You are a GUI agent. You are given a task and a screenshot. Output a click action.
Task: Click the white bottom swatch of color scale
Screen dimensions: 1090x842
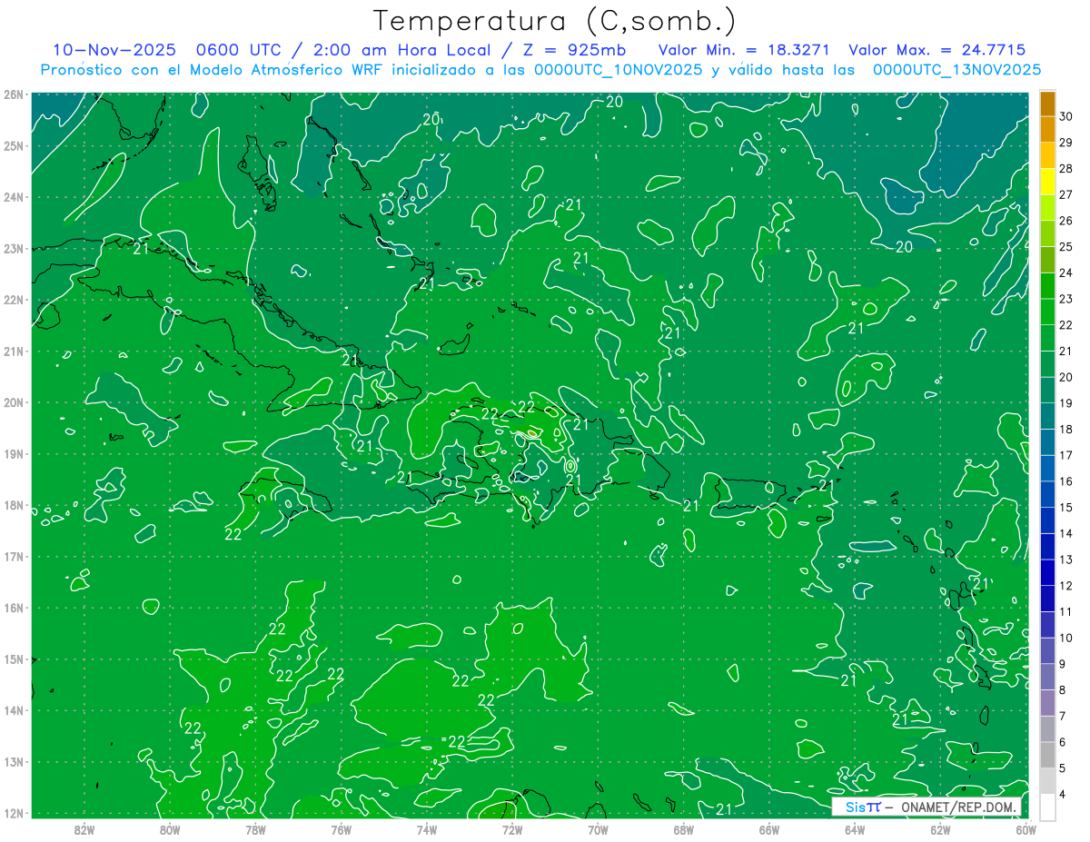click(x=1047, y=807)
